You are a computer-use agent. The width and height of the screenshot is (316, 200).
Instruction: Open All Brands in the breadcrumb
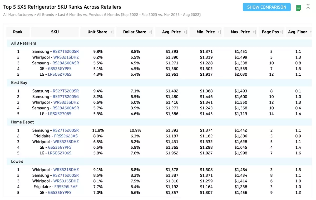[46, 15]
